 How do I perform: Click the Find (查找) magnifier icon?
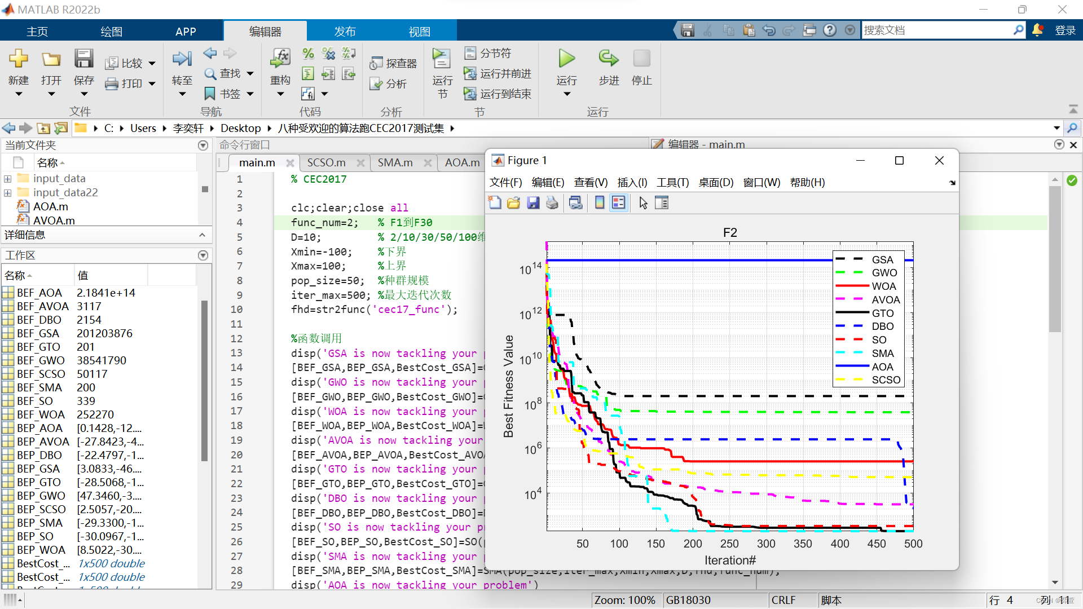click(210, 73)
